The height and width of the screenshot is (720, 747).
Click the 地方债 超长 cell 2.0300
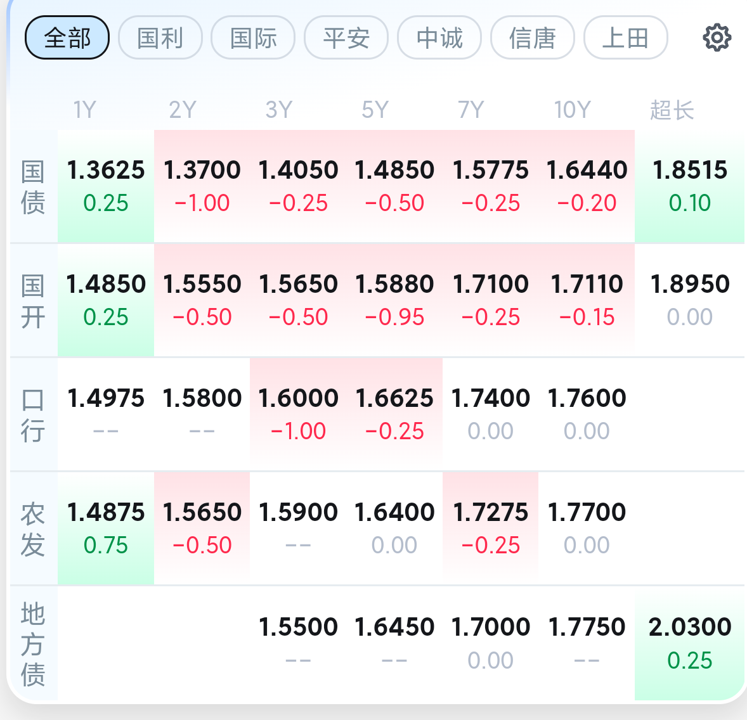[x=689, y=643]
